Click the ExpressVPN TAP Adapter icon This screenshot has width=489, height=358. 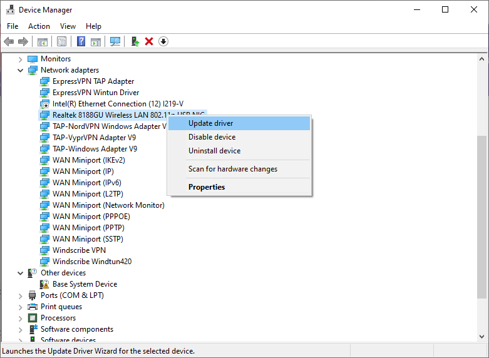pyautogui.click(x=44, y=81)
